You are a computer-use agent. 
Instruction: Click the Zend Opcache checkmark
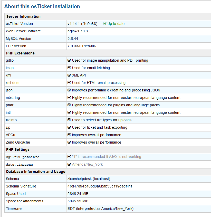[69, 142]
